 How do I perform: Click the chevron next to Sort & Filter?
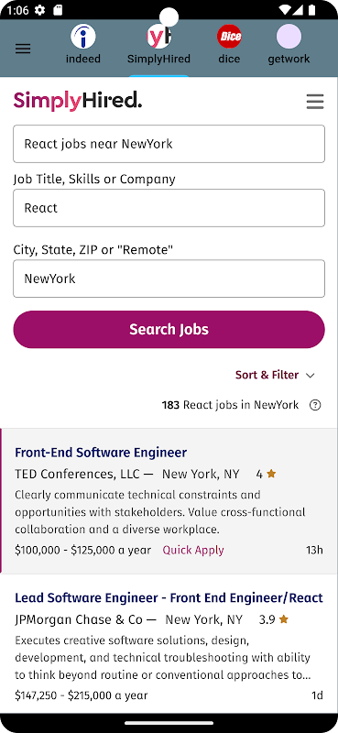(x=310, y=376)
